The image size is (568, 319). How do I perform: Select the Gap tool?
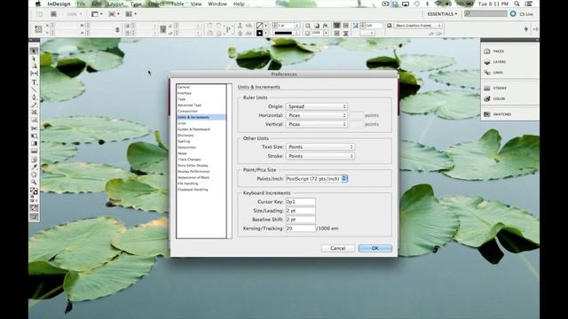tap(34, 74)
